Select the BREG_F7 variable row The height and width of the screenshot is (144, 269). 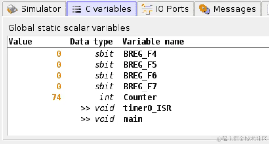tap(138, 86)
